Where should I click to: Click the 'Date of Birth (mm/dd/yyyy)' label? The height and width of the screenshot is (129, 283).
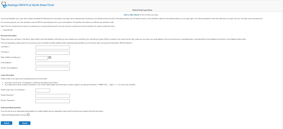(11, 57)
